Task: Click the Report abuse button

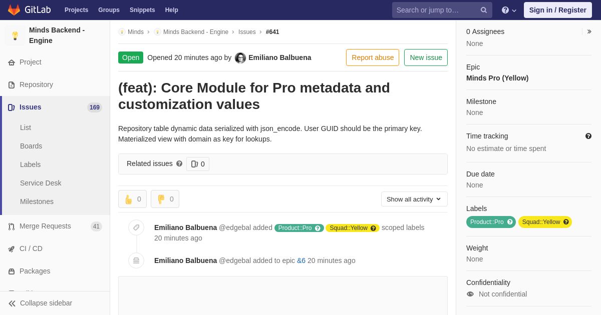Action: pyautogui.click(x=373, y=57)
